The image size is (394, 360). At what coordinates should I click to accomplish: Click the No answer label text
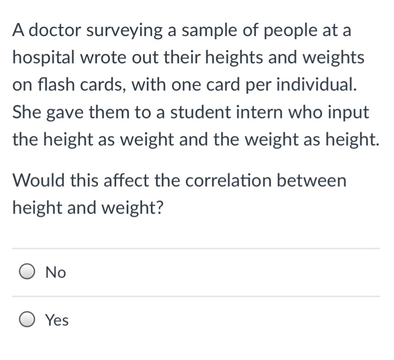pyautogui.click(x=56, y=273)
